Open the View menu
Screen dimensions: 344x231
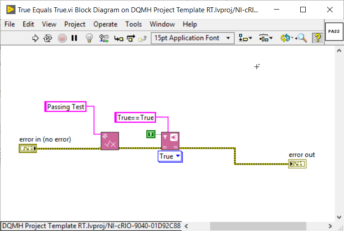click(x=49, y=24)
